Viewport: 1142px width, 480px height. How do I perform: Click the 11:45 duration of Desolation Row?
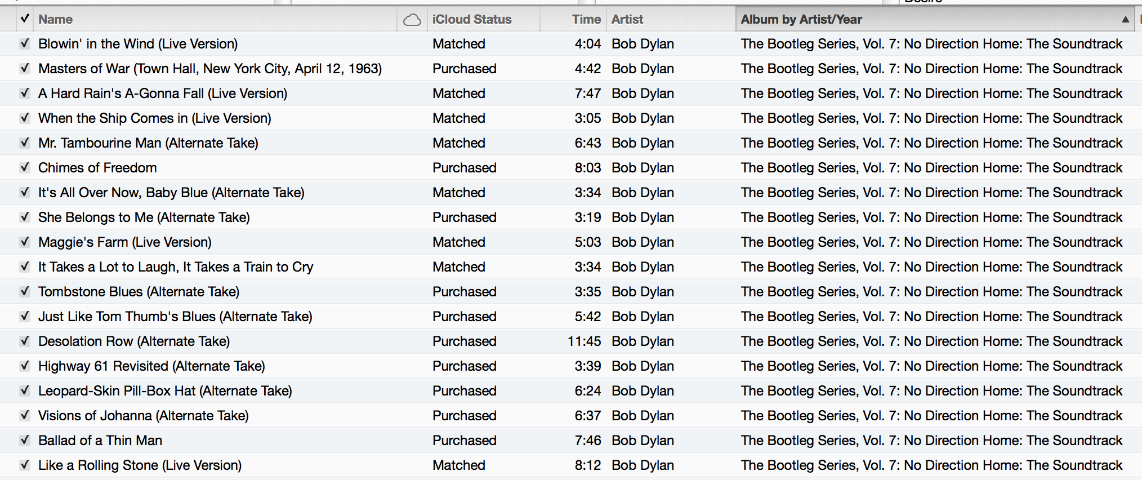584,341
